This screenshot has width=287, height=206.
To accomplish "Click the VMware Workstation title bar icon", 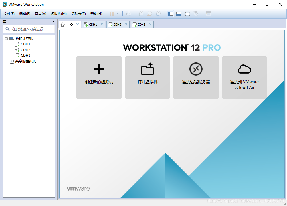I will (x=5, y=4).
